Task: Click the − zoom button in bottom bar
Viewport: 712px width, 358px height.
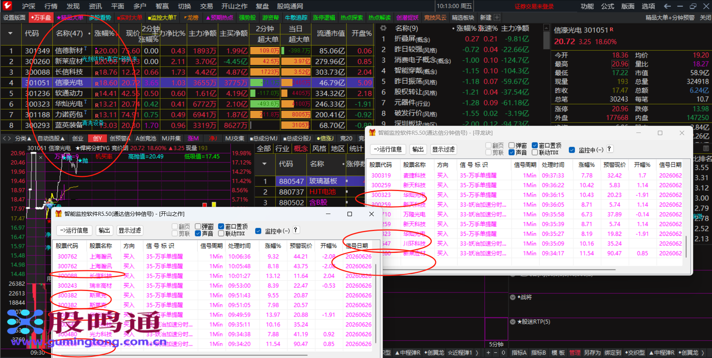Action: (x=496, y=353)
